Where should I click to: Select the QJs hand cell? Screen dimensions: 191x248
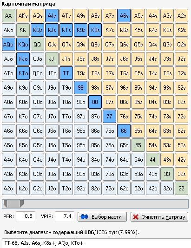[x=52, y=44]
